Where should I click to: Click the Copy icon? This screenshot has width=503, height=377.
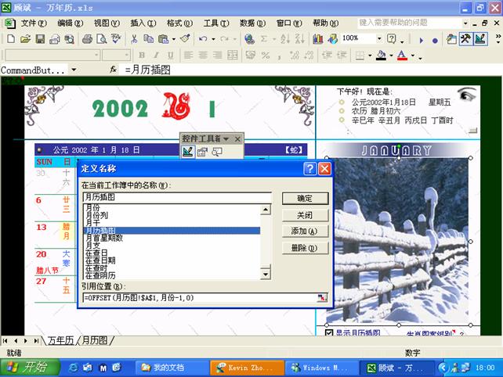point(149,39)
